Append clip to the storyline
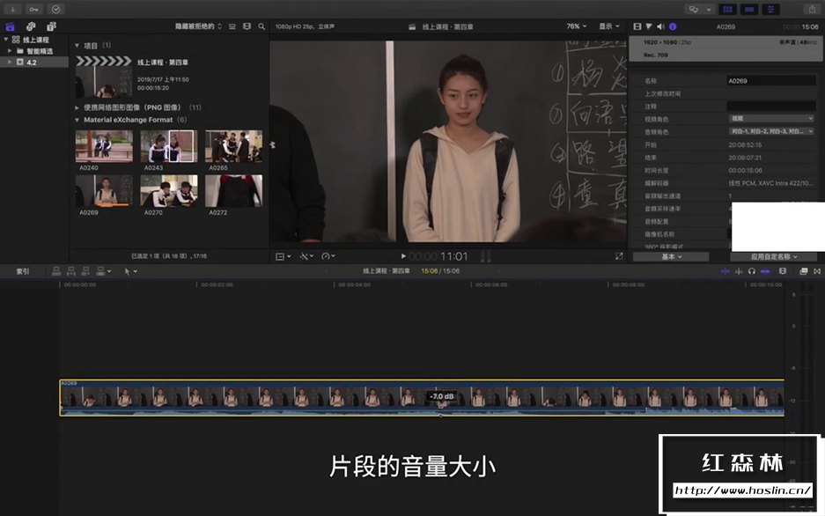 tap(85, 271)
